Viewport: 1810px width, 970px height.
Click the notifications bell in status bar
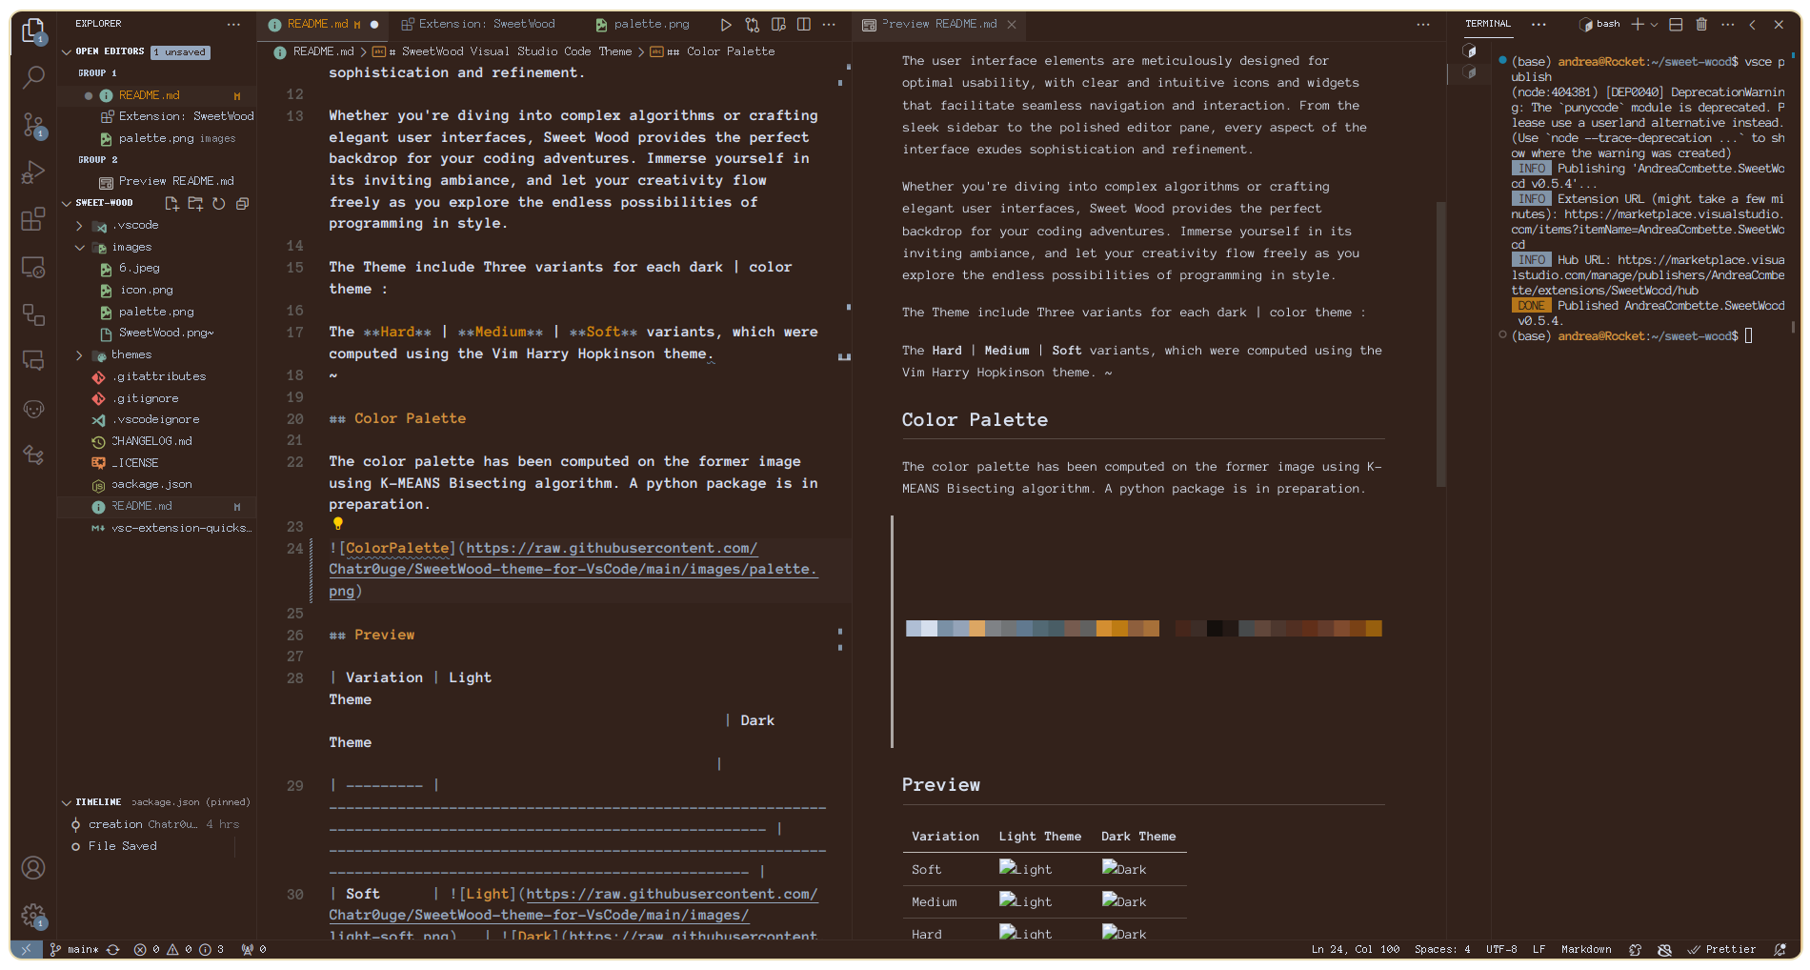point(1780,950)
